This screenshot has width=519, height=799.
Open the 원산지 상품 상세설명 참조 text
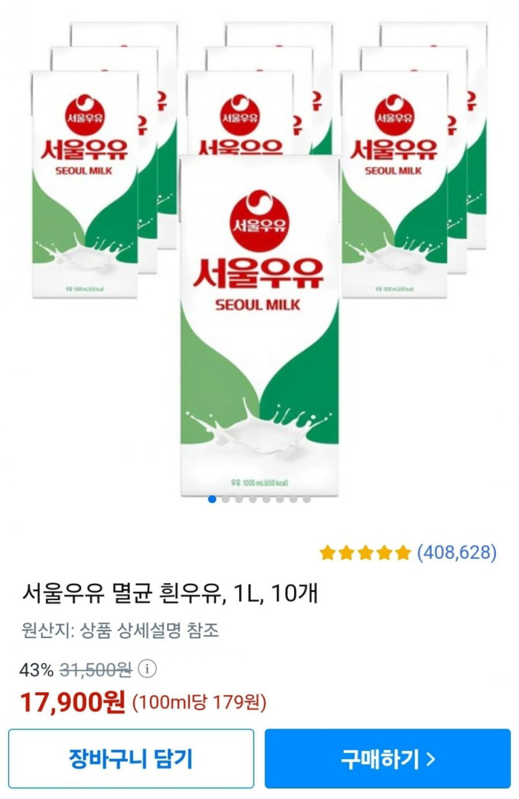tap(120, 631)
